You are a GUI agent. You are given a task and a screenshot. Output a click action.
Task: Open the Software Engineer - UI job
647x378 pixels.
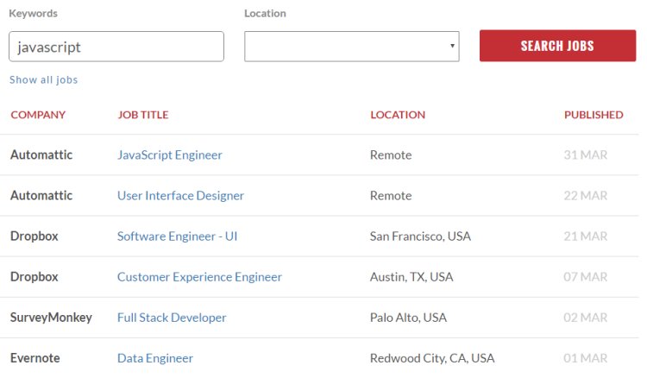[x=178, y=236]
